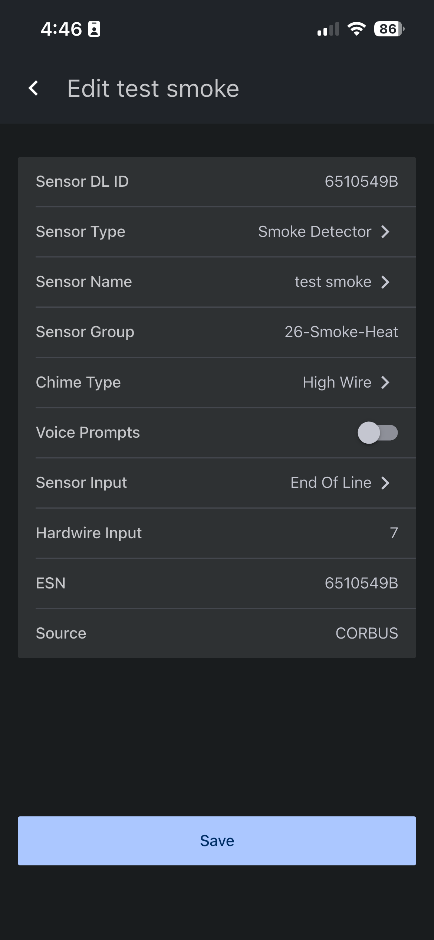Viewport: 434px width, 940px height.
Task: Expand the Chime Type chevron
Action: (x=386, y=382)
